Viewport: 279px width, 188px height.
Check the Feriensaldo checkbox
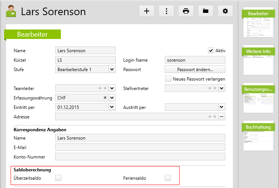168,178
